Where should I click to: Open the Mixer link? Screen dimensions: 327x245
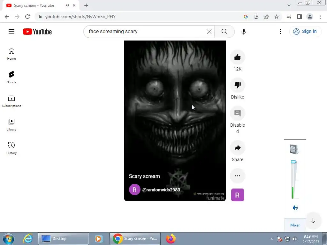295,225
